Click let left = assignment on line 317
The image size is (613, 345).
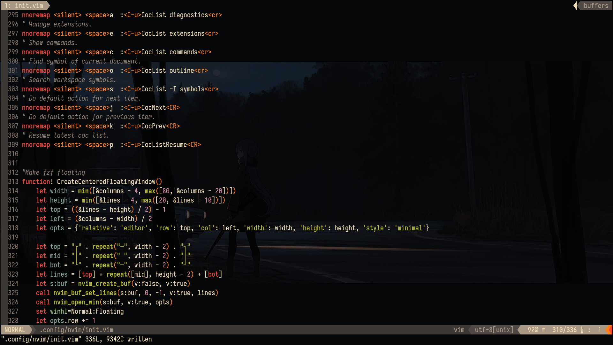[94, 219]
